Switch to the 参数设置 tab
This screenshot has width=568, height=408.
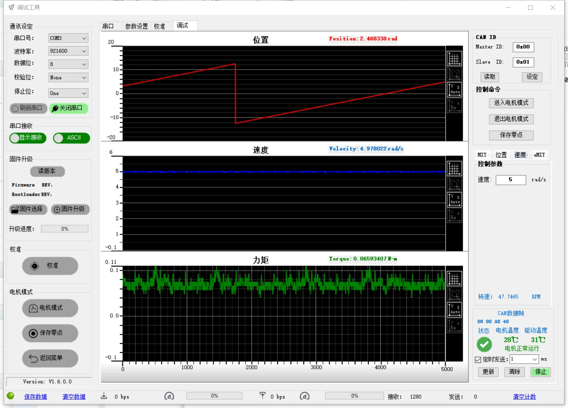point(136,26)
